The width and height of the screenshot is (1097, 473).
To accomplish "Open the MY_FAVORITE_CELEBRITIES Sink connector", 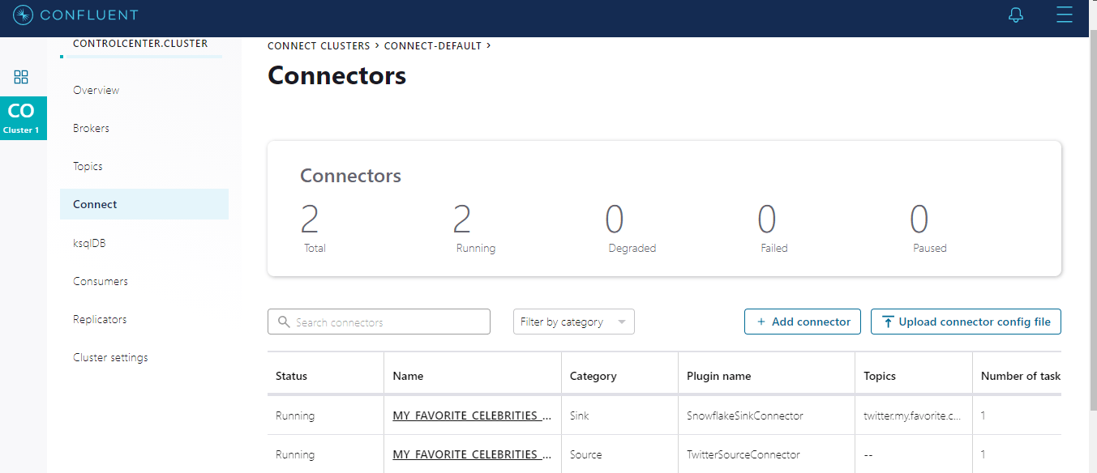I will click(x=471, y=415).
